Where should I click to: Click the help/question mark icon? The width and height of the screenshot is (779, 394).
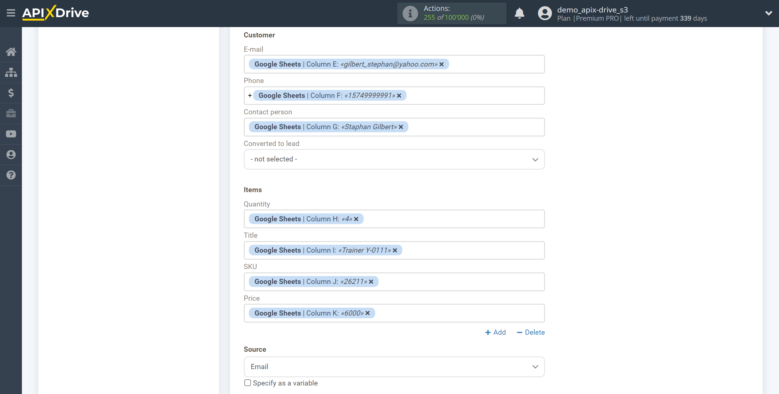(11, 175)
